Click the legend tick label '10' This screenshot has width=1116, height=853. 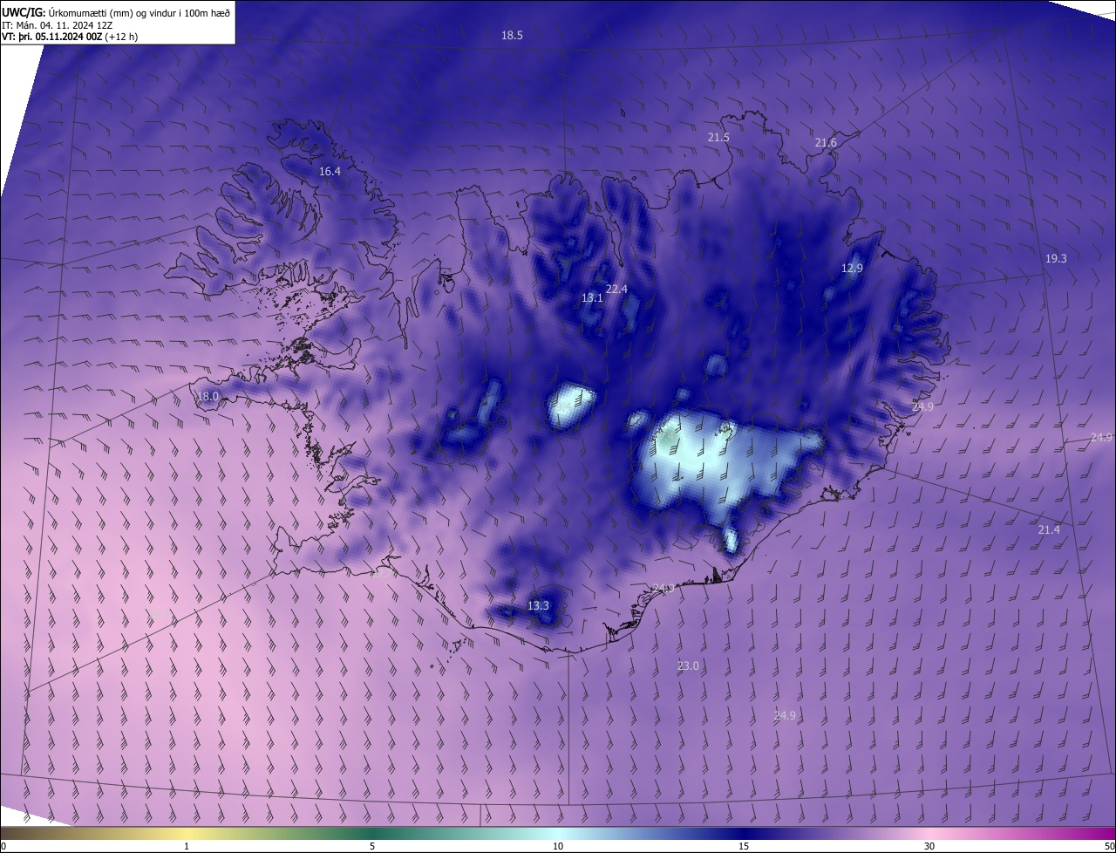coord(558,847)
